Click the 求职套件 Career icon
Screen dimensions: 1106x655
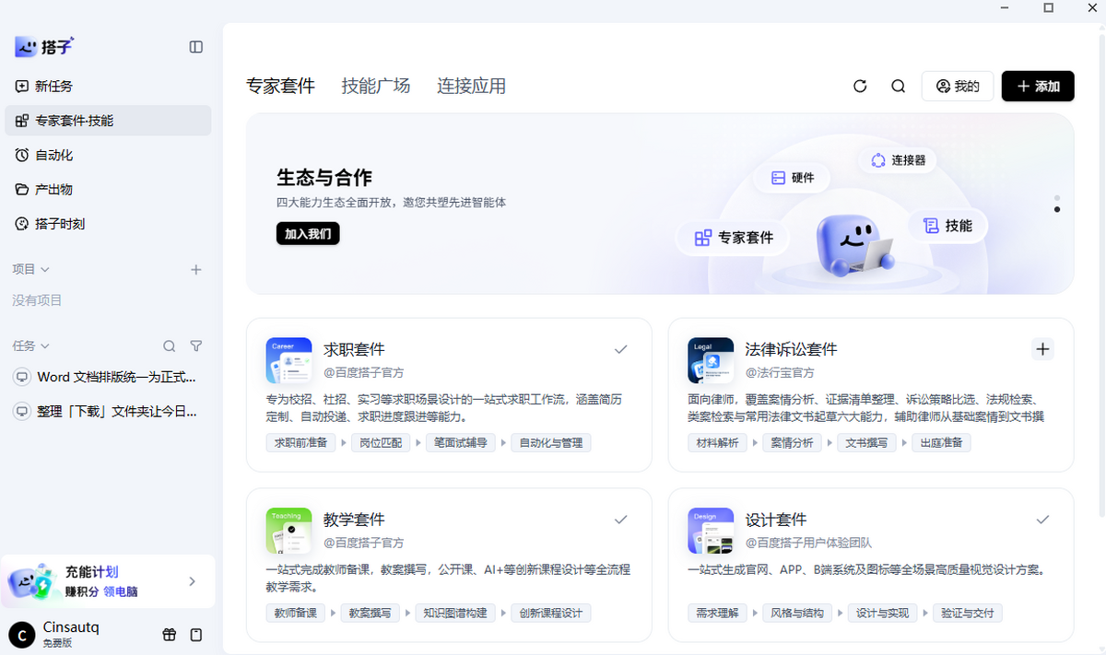(x=288, y=360)
